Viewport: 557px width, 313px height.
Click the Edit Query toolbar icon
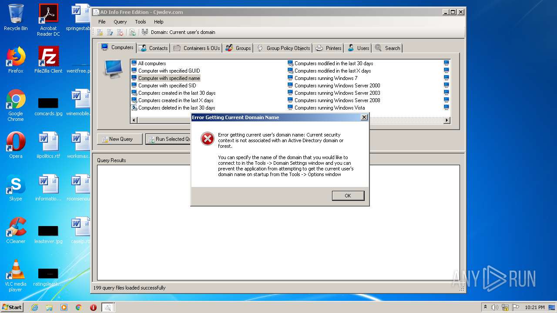point(110,32)
